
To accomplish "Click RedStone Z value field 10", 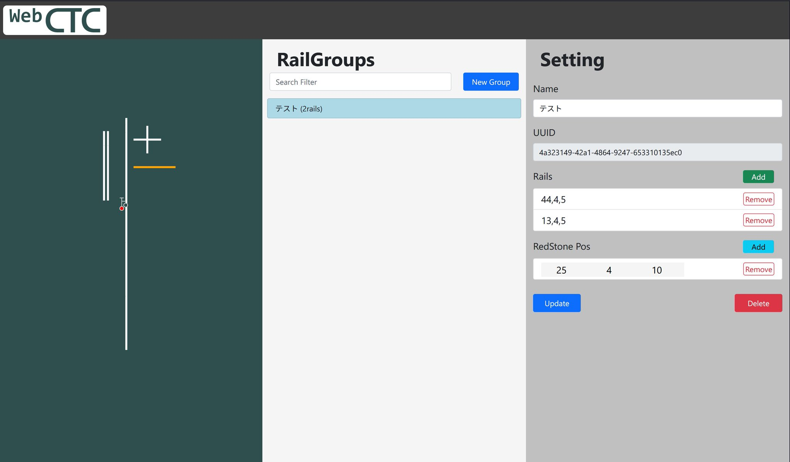I will [657, 270].
